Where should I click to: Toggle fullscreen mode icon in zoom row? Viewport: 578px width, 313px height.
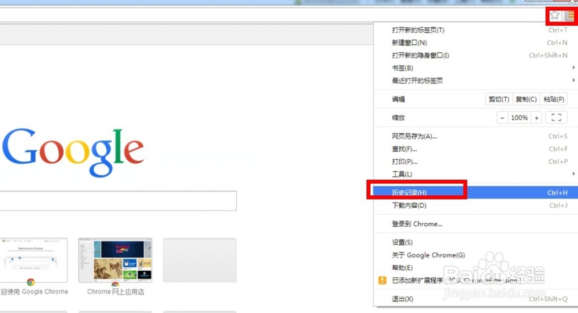pos(556,118)
